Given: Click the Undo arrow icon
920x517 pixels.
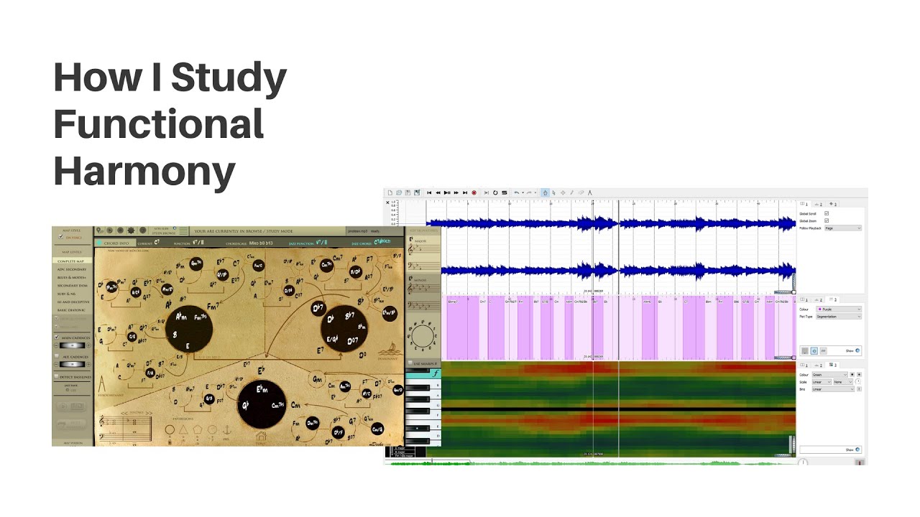Looking at the screenshot, I should tap(517, 192).
